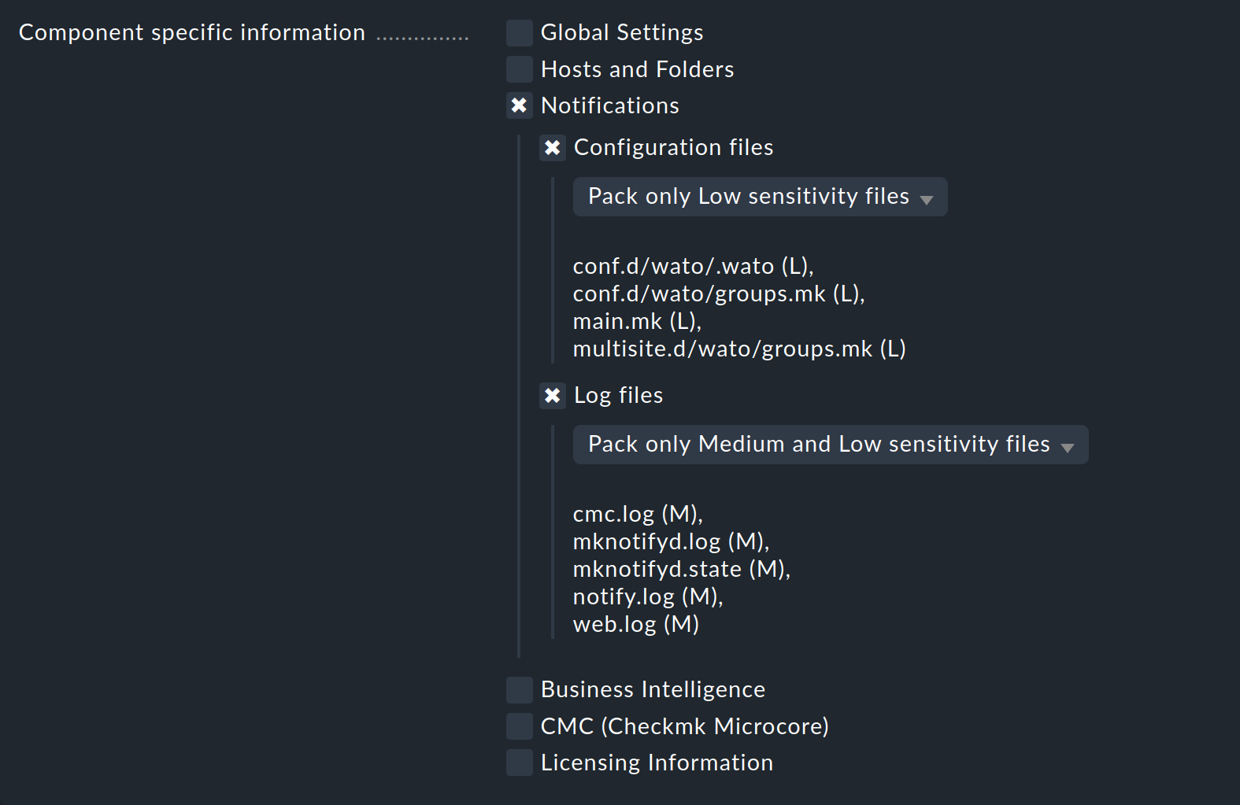
Task: Select the conf.d/wato/.wato (L) entry
Action: click(693, 267)
